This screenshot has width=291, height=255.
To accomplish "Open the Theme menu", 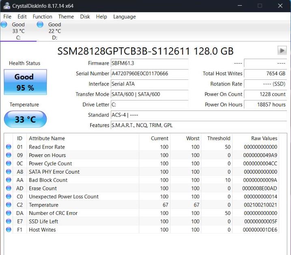I will point(66,17).
